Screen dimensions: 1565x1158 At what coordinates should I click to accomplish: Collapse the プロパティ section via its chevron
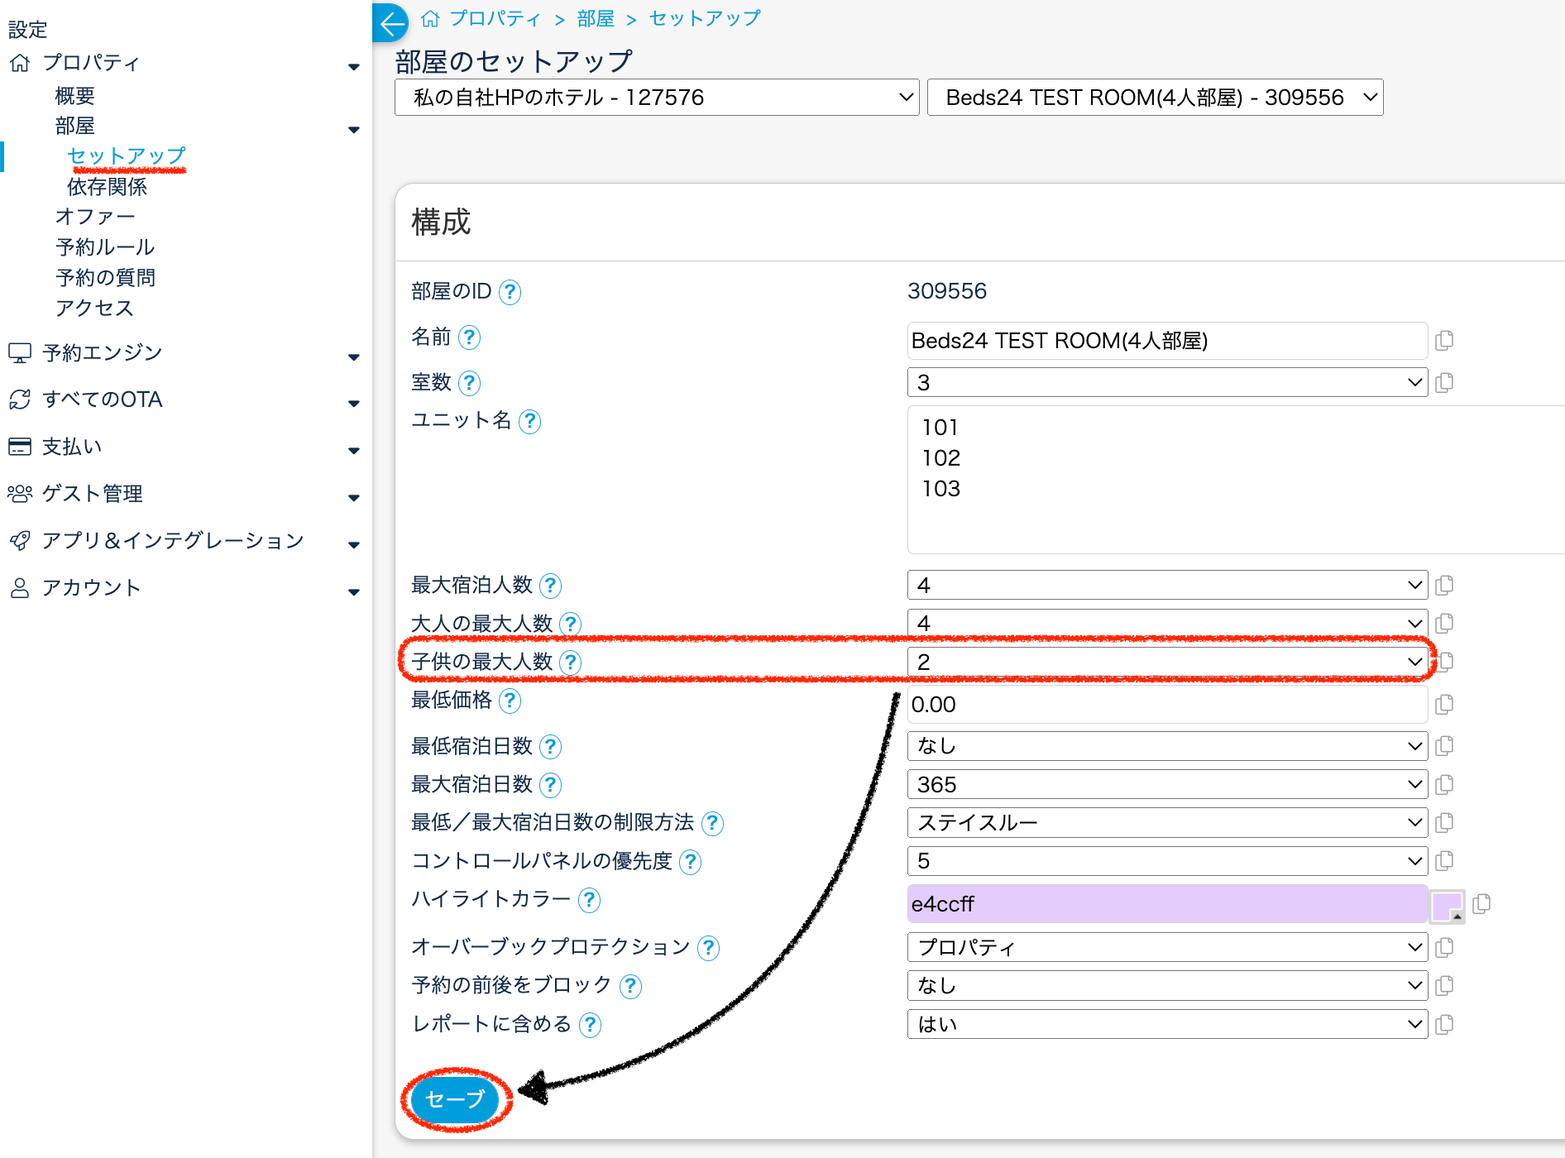click(355, 66)
